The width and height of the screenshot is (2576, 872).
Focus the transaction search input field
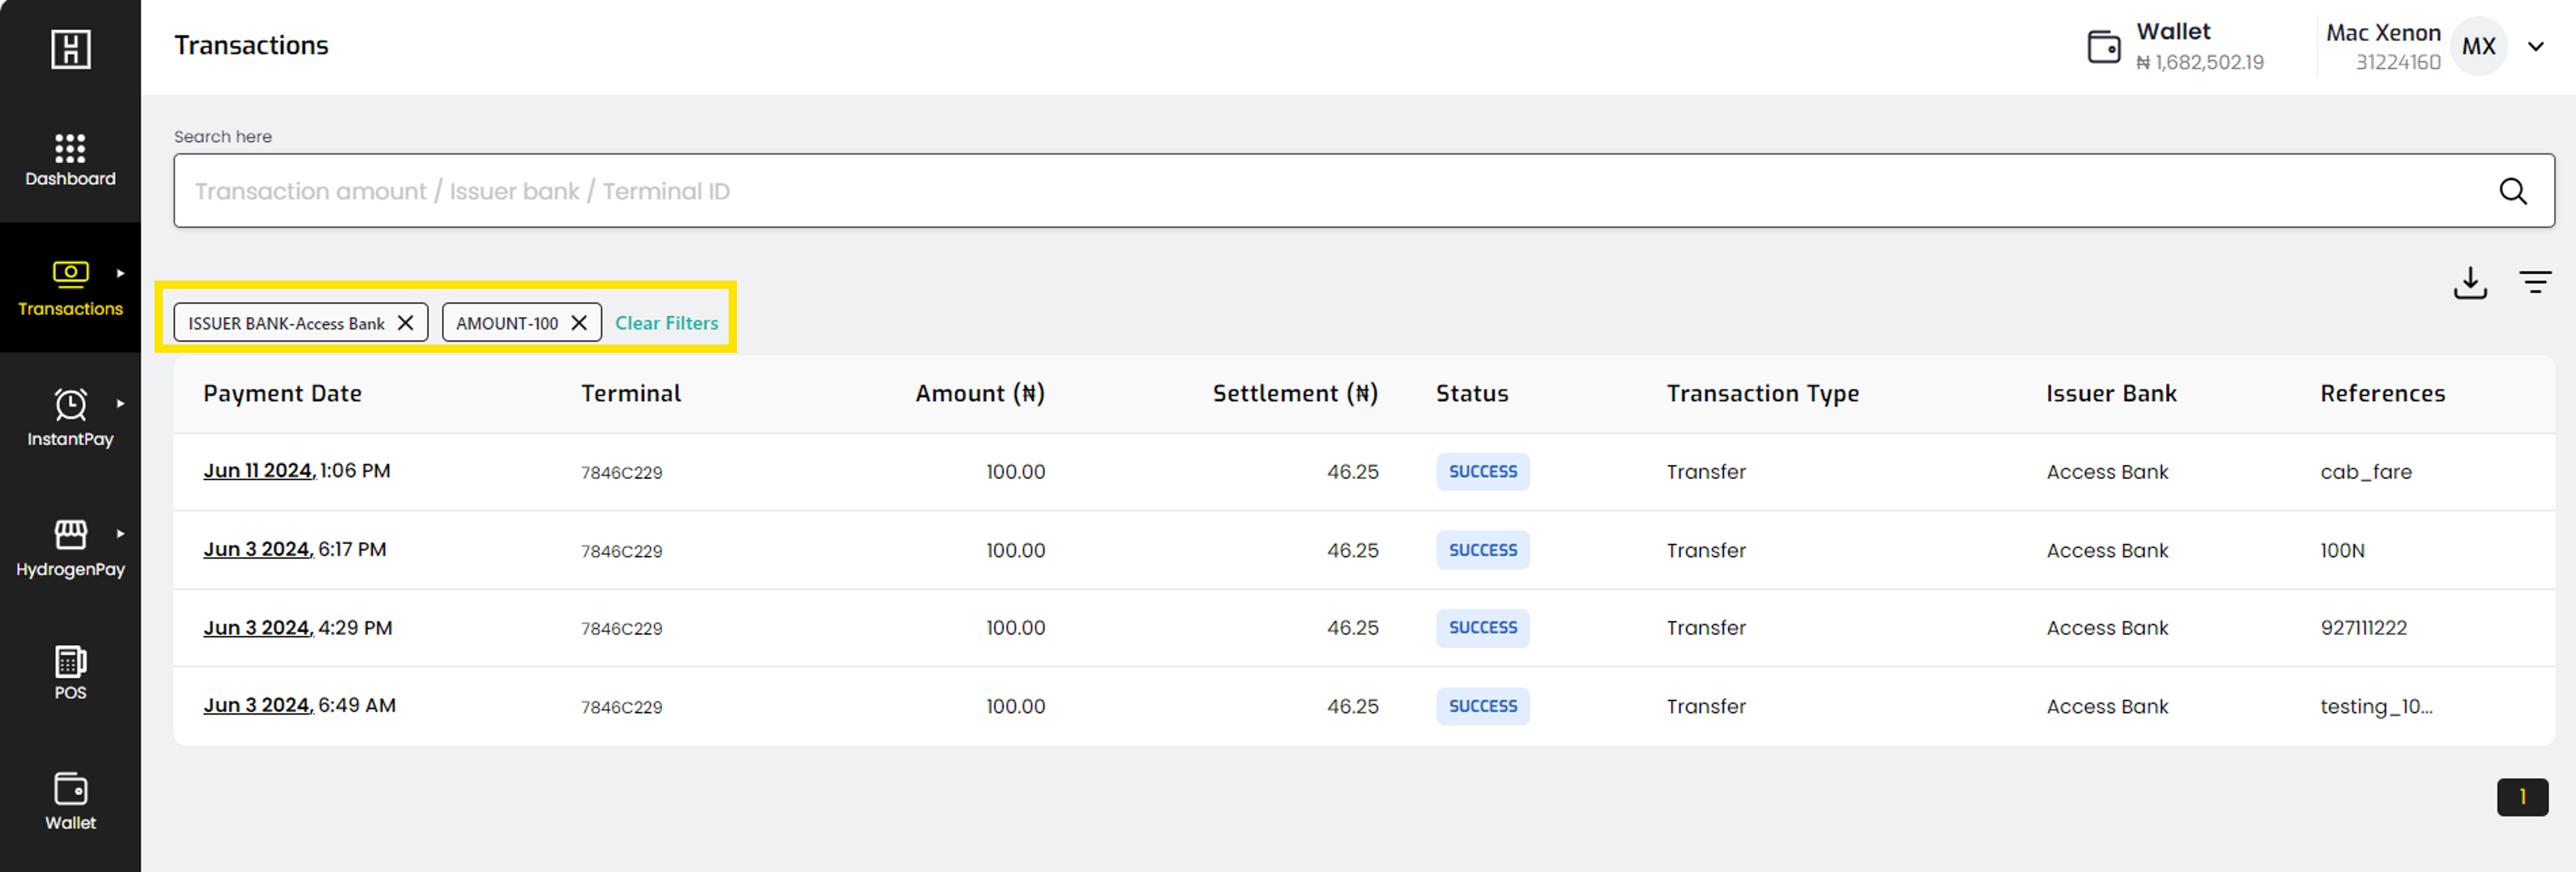pyautogui.click(x=1364, y=191)
